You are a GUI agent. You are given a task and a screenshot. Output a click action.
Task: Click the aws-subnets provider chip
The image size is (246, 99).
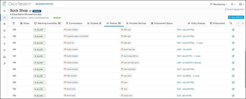point(128,69)
